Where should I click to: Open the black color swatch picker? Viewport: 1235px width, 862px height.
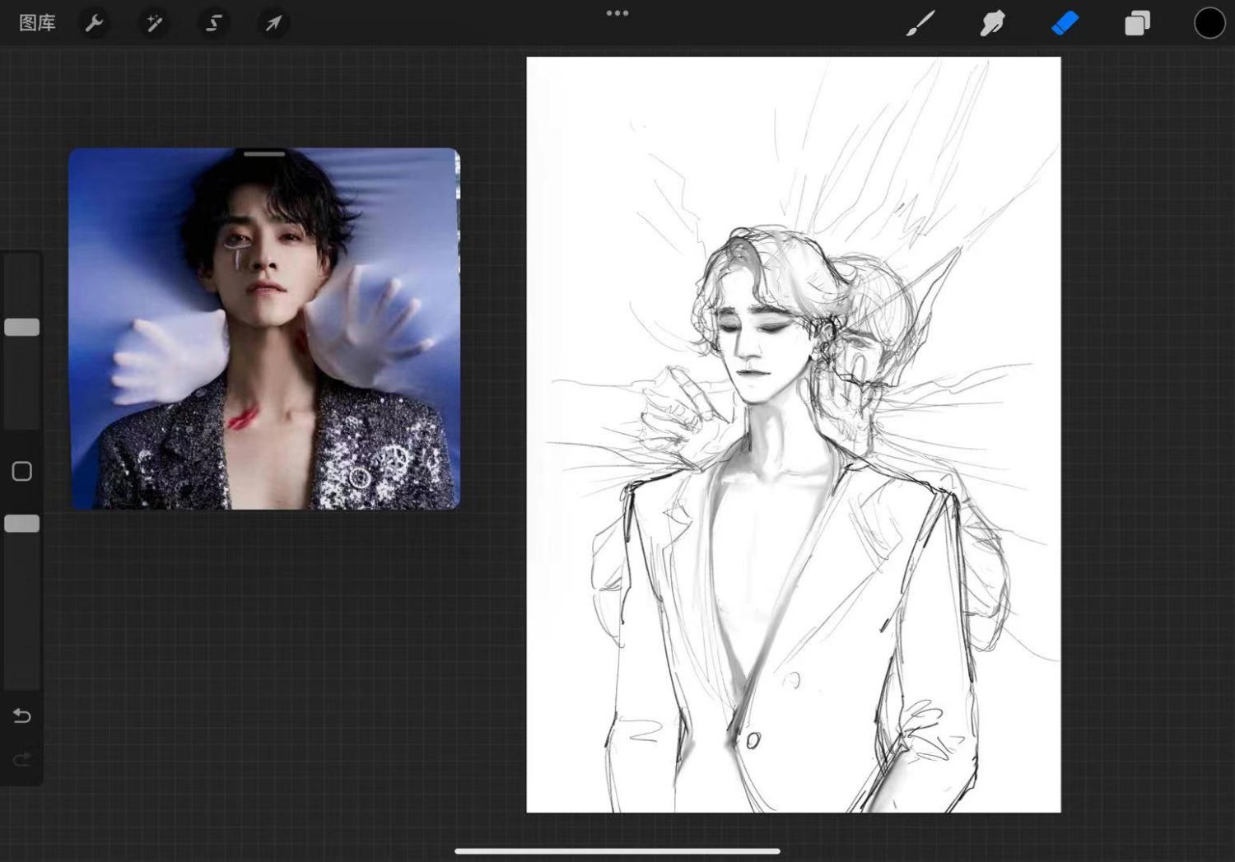point(1209,23)
